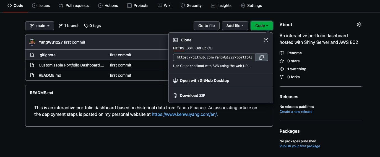Image resolution: width=380 pixels, height=157 pixels.
Task: Select the GitHub CLI clone tab
Action: [x=204, y=48]
